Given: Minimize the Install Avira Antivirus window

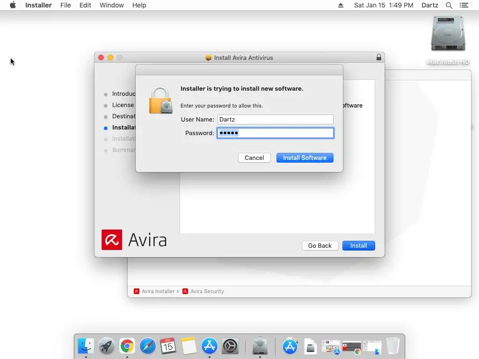Looking at the screenshot, I should pyautogui.click(x=110, y=57).
